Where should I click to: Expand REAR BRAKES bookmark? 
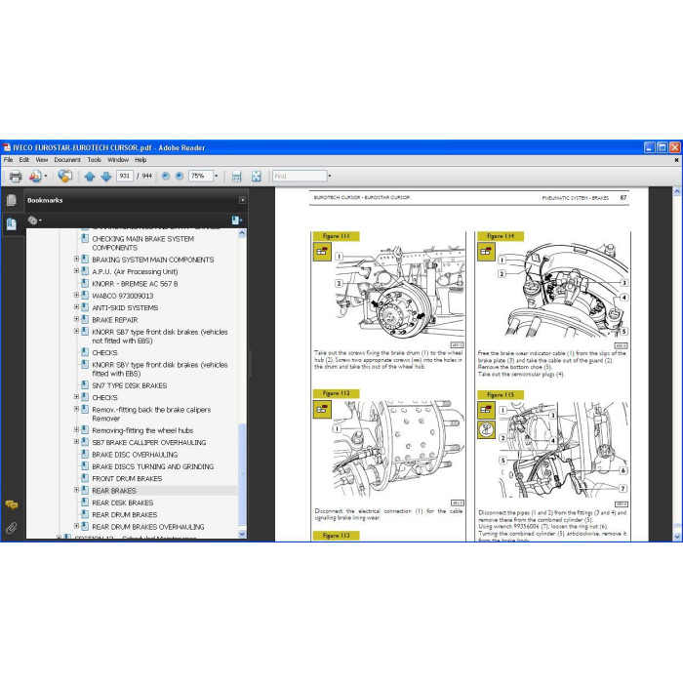[x=76, y=490]
